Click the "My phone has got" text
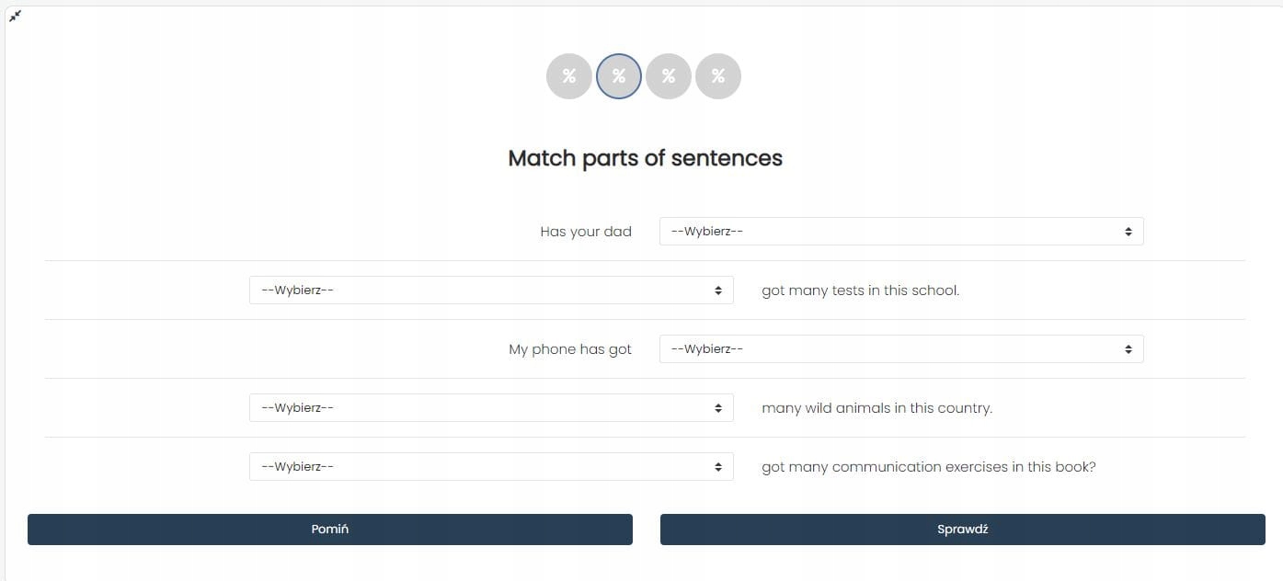Screen dimensions: 1283x581 coord(570,349)
